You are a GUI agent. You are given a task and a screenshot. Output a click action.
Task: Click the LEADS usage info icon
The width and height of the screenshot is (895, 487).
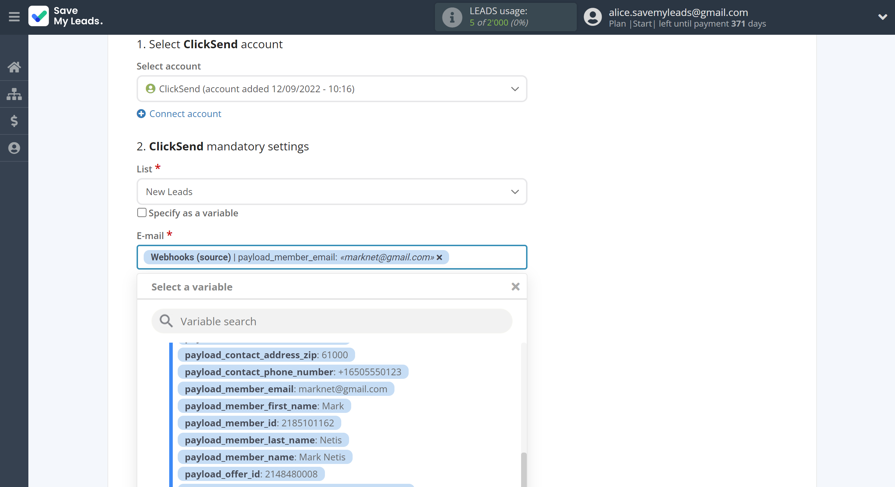(452, 17)
